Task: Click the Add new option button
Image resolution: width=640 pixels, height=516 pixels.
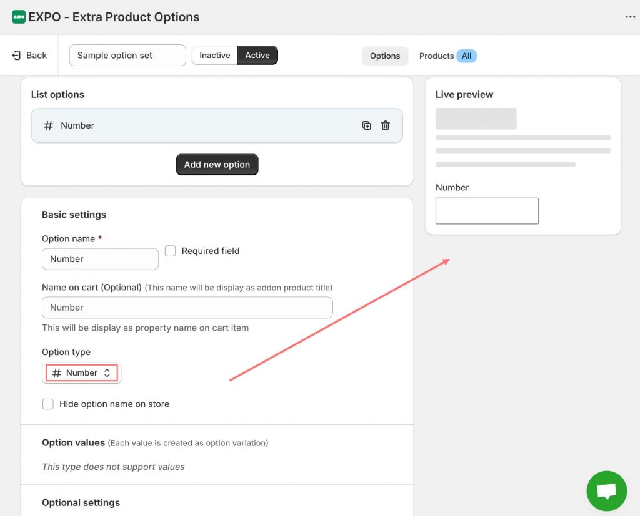Action: click(217, 165)
